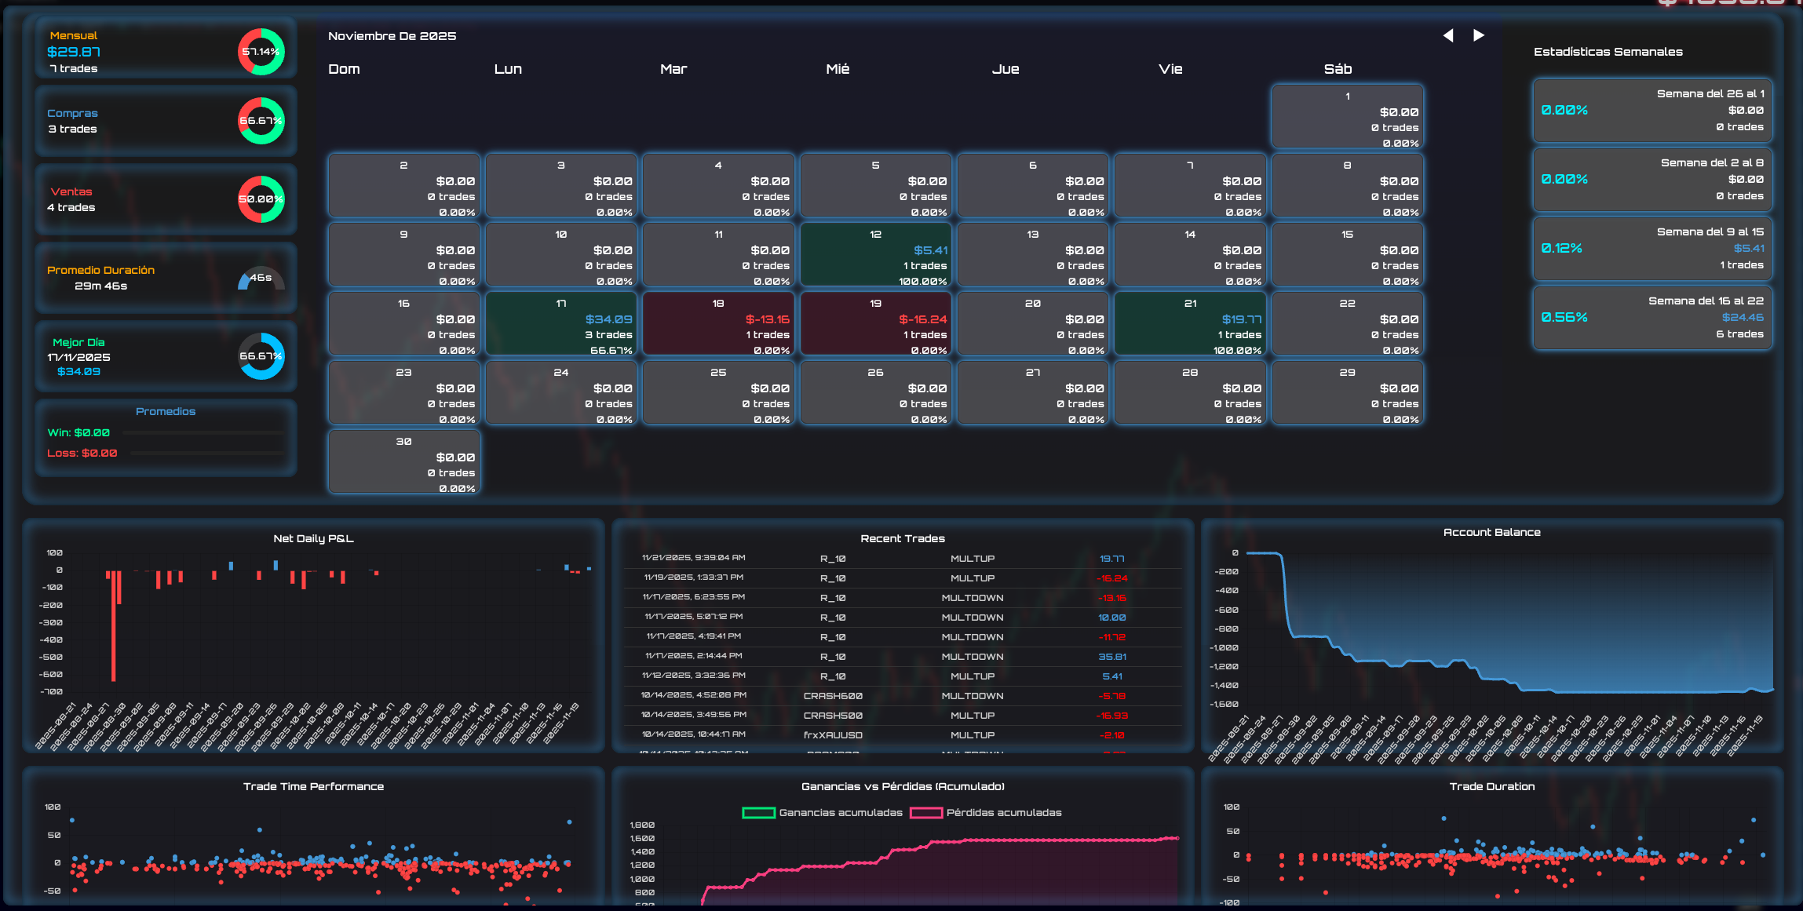Select the CRASH600 MULTDOWN trade row
Screen dimensions: 1803x911
tap(903, 696)
